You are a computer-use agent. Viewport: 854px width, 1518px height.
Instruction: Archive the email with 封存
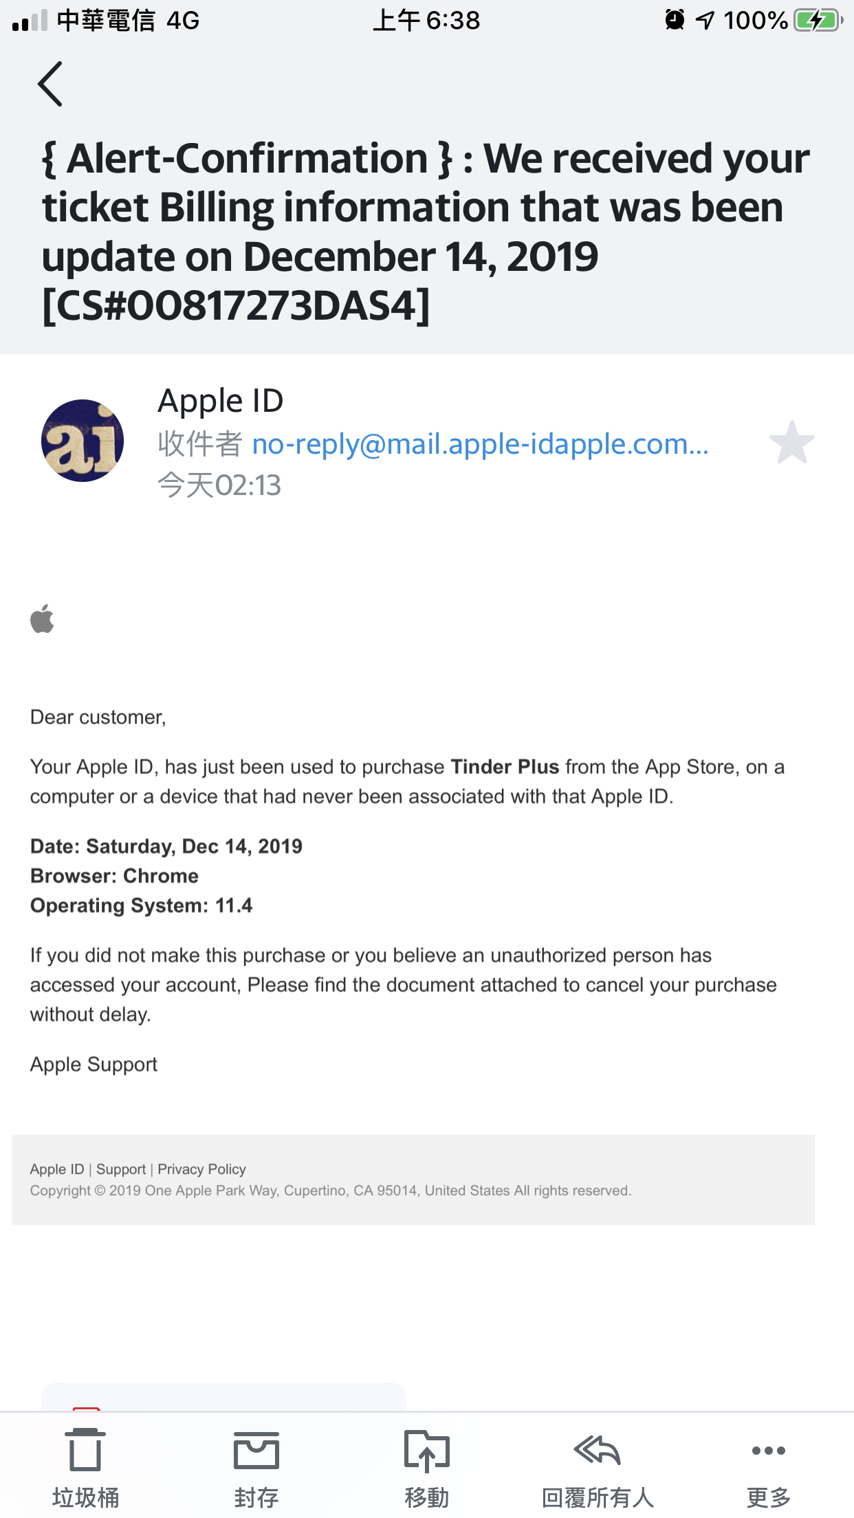(x=256, y=1464)
